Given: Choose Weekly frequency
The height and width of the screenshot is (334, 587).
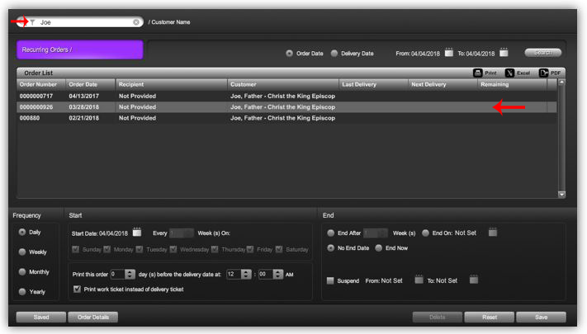Looking at the screenshot, I should [22, 252].
